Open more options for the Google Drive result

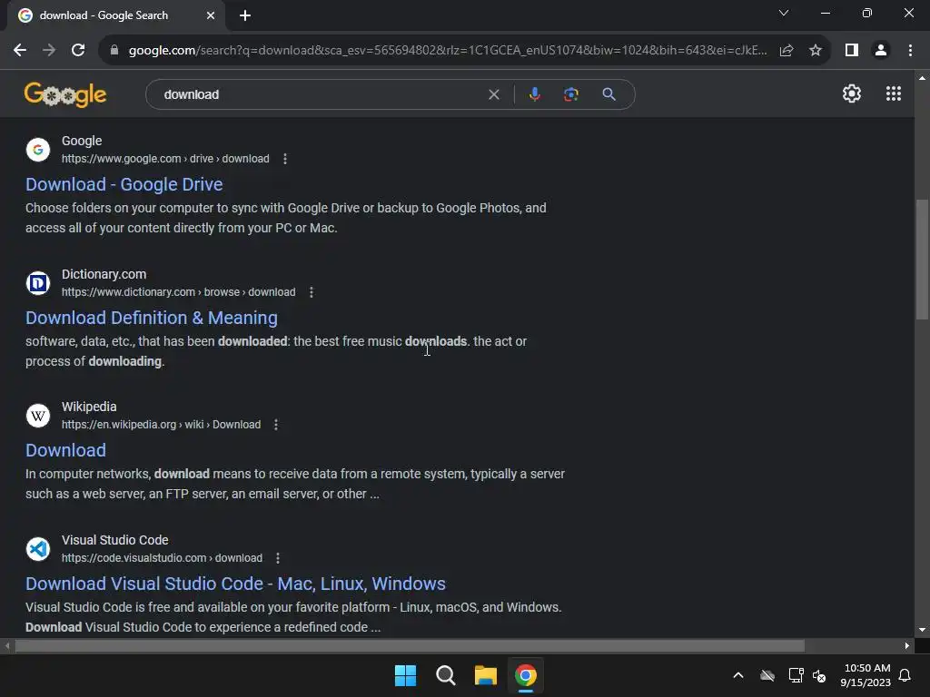click(x=285, y=159)
